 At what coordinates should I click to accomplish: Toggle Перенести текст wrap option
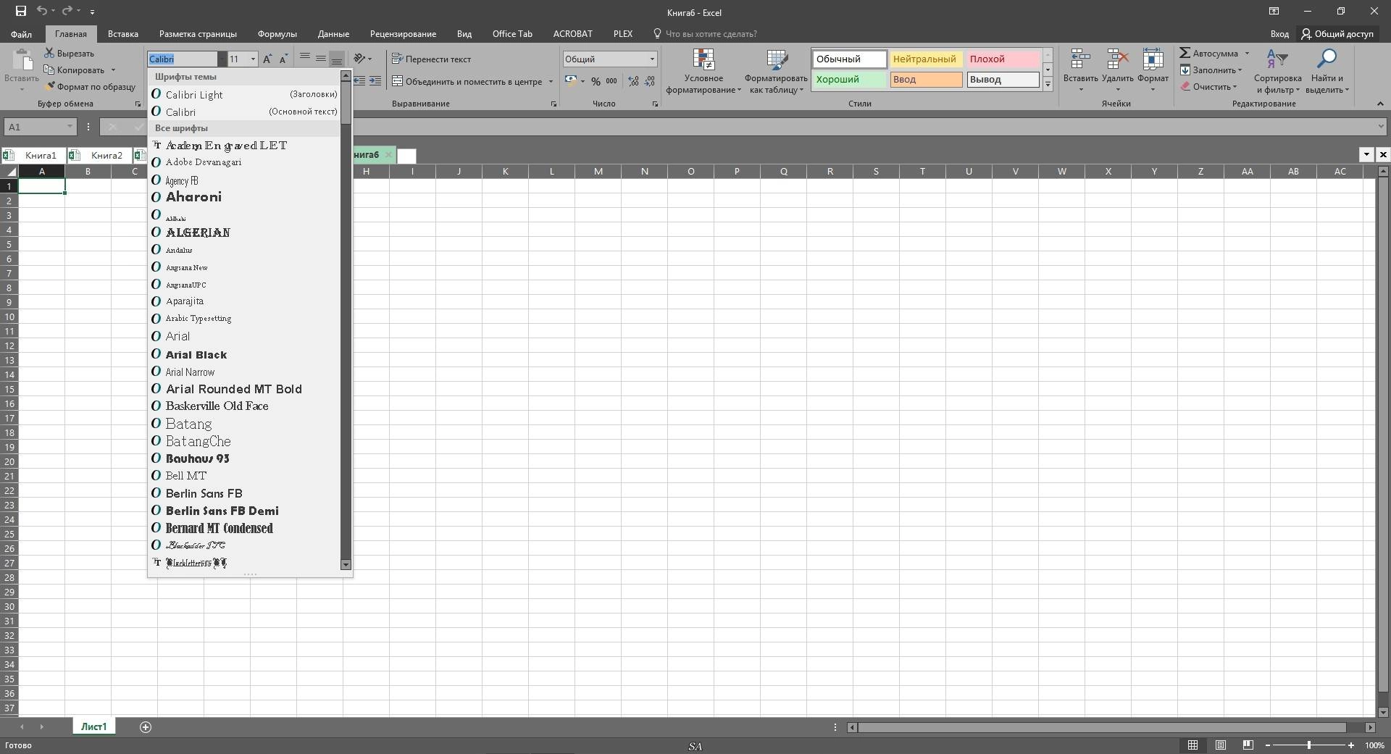point(432,59)
